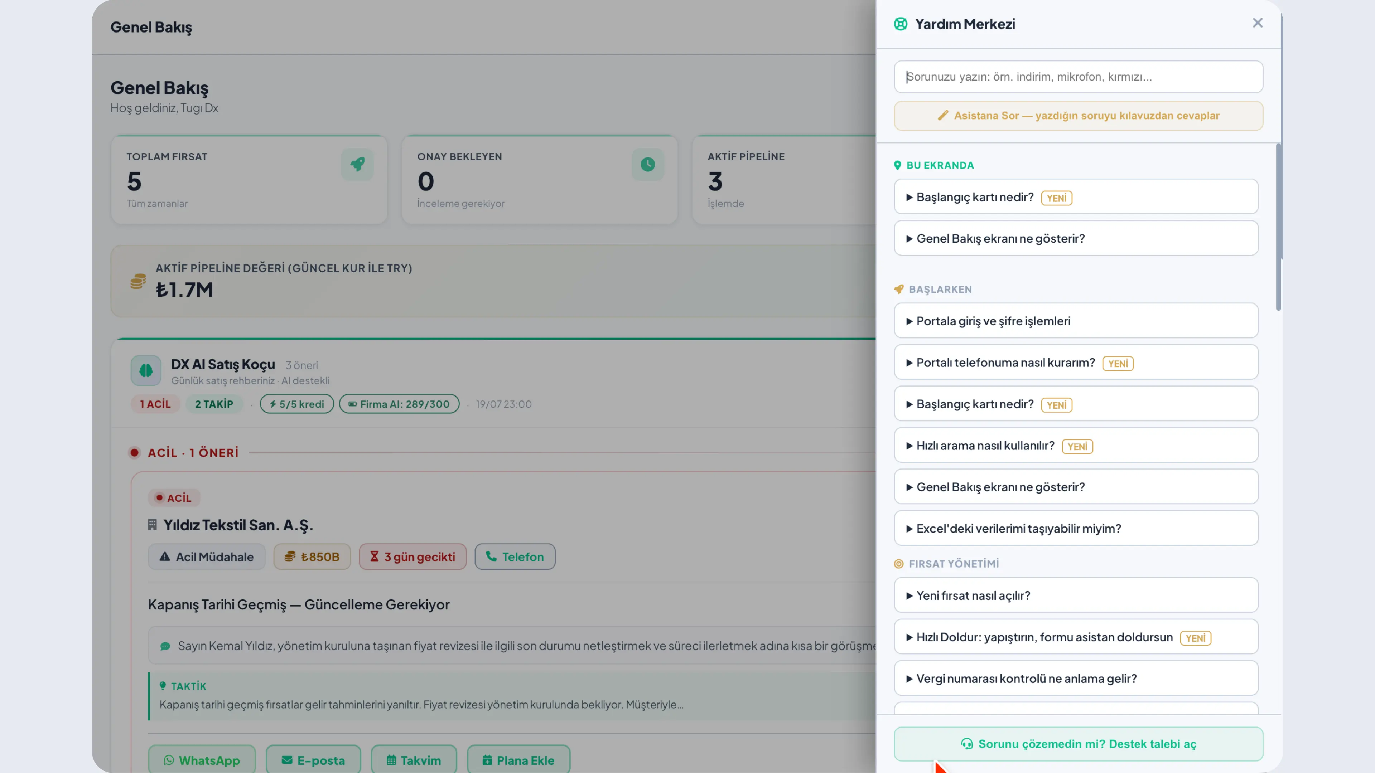This screenshot has width=1375, height=773.
Task: Click the Yardım Merkezi lifebuoy icon
Action: point(901,24)
